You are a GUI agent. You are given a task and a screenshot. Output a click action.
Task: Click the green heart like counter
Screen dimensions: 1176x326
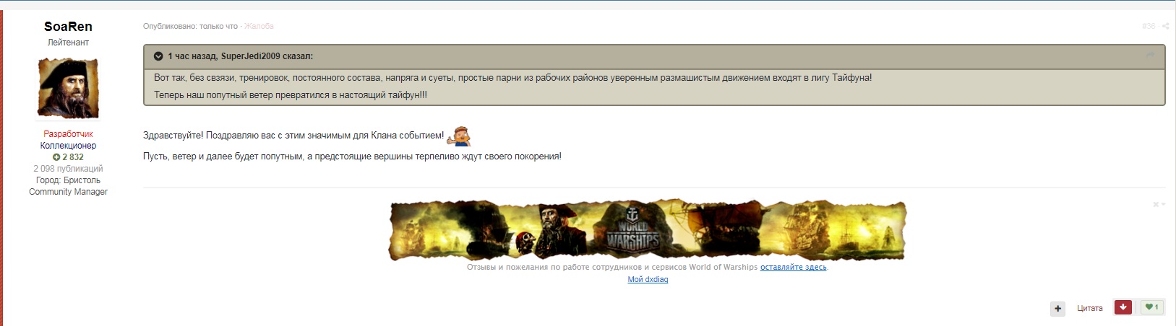click(x=1152, y=307)
